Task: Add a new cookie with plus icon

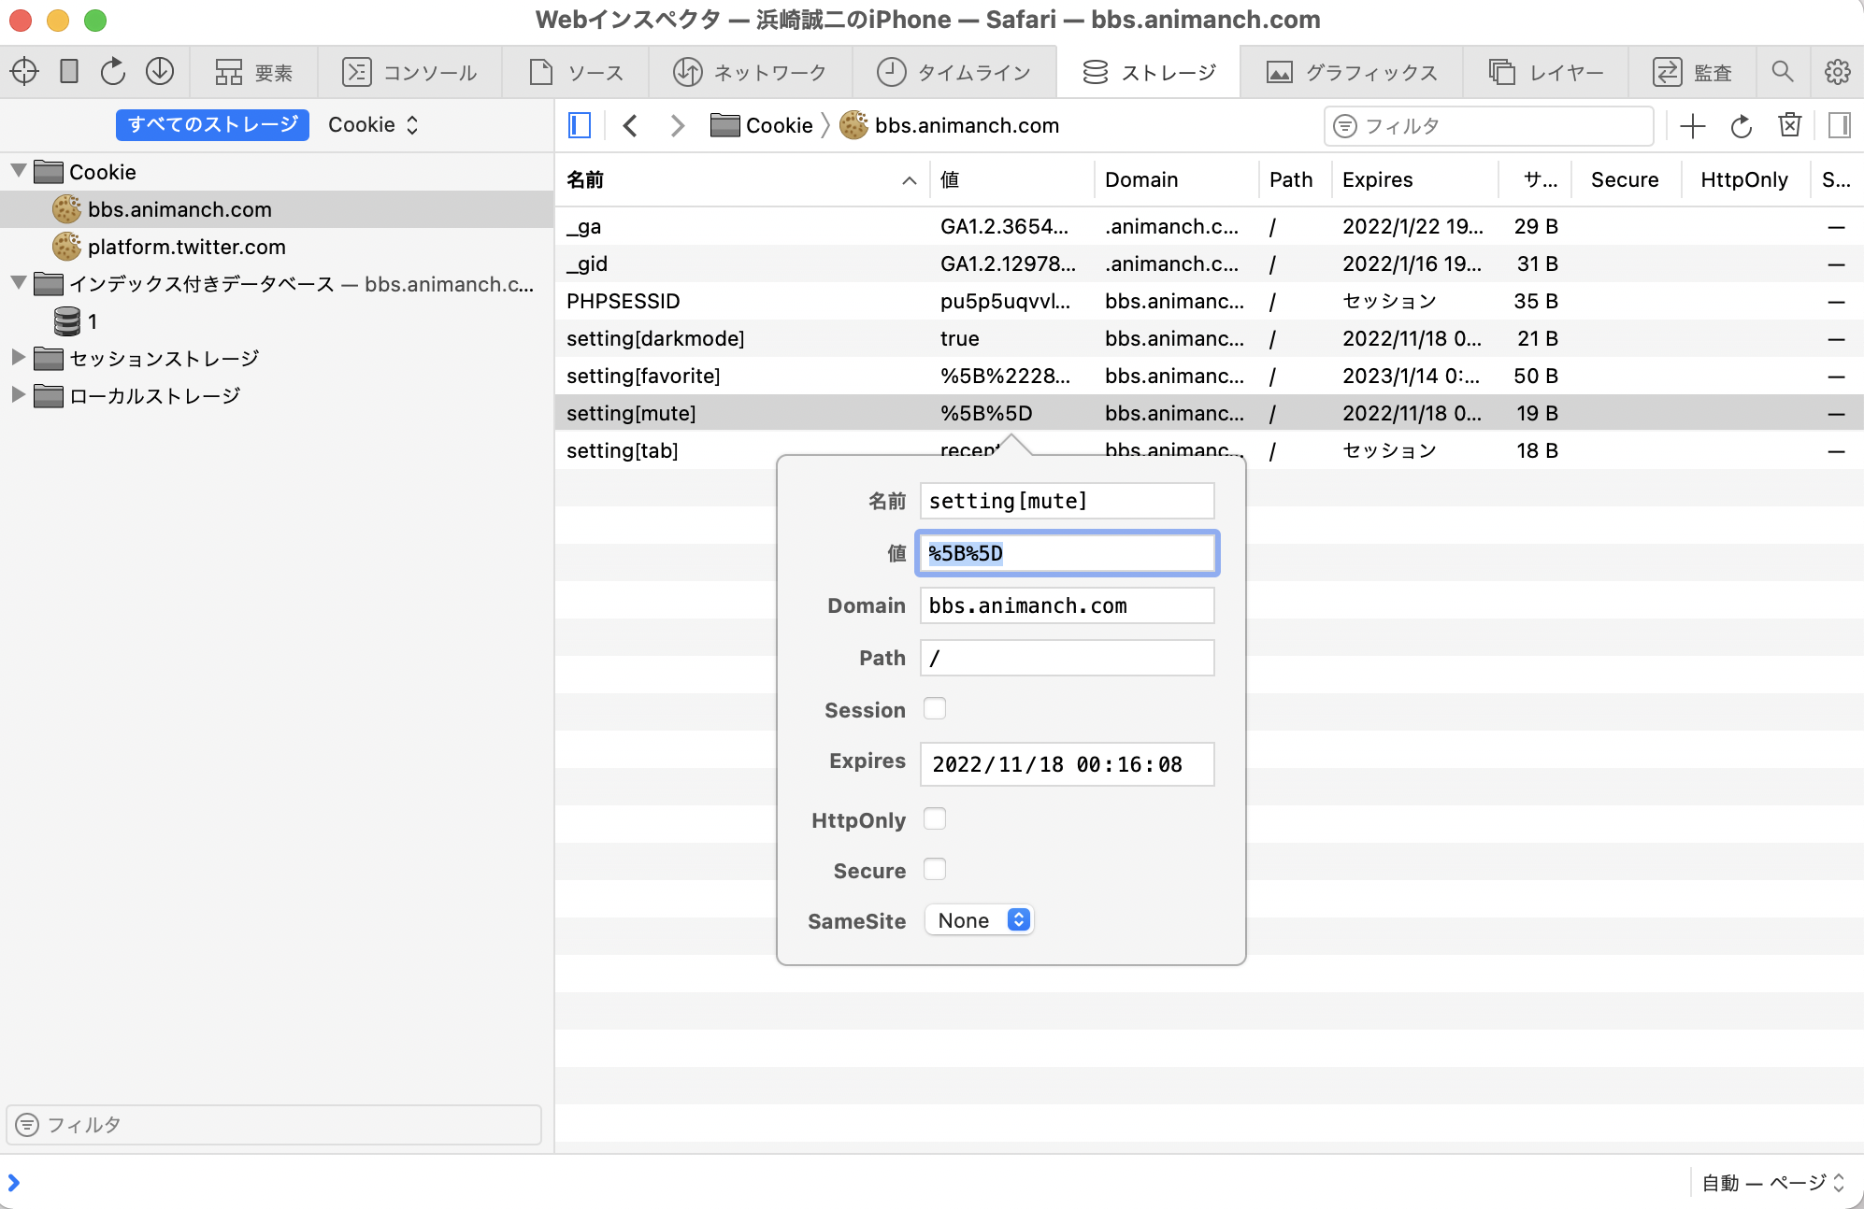Action: (1693, 126)
